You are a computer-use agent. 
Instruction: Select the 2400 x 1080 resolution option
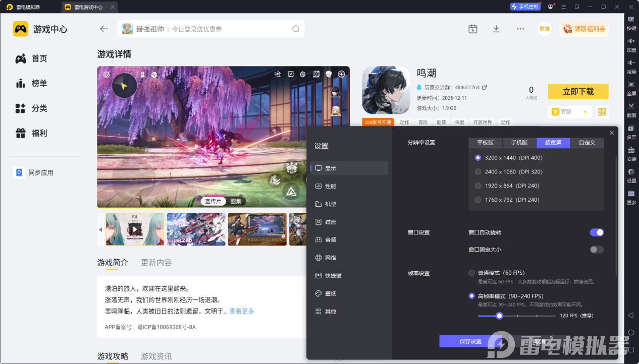coord(478,172)
